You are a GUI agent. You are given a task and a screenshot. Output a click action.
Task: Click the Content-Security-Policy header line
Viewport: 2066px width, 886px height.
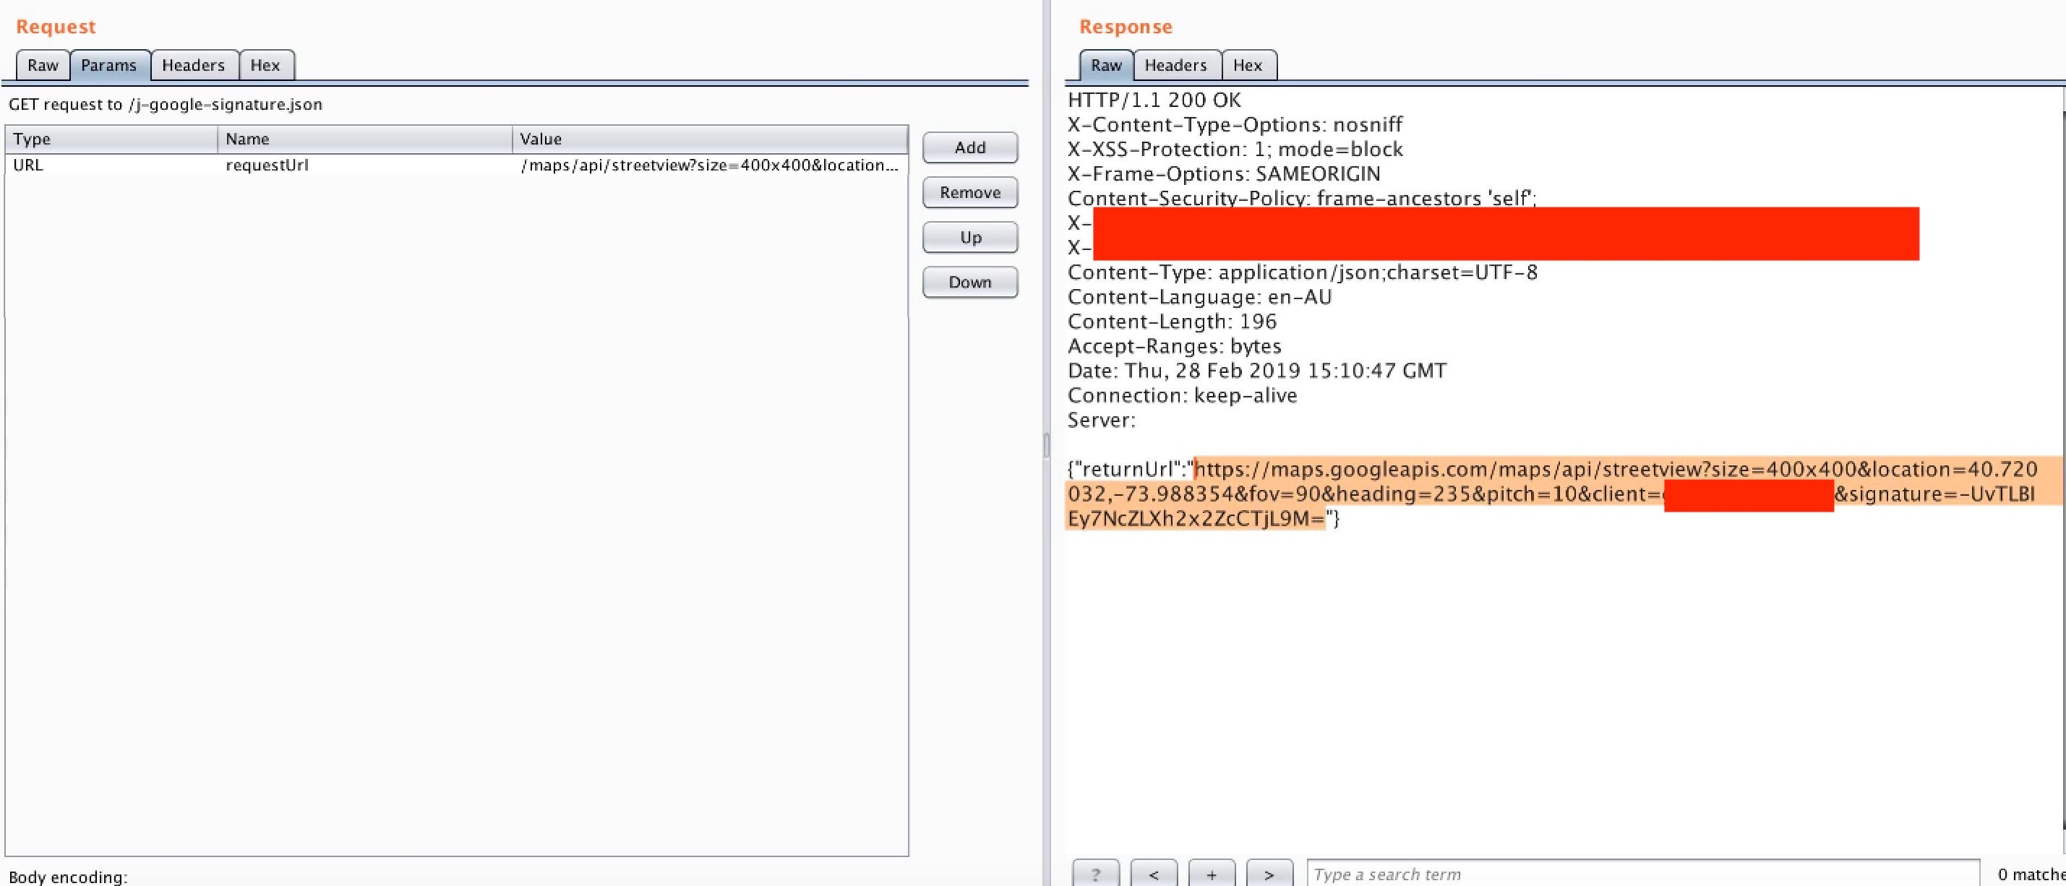[1302, 198]
